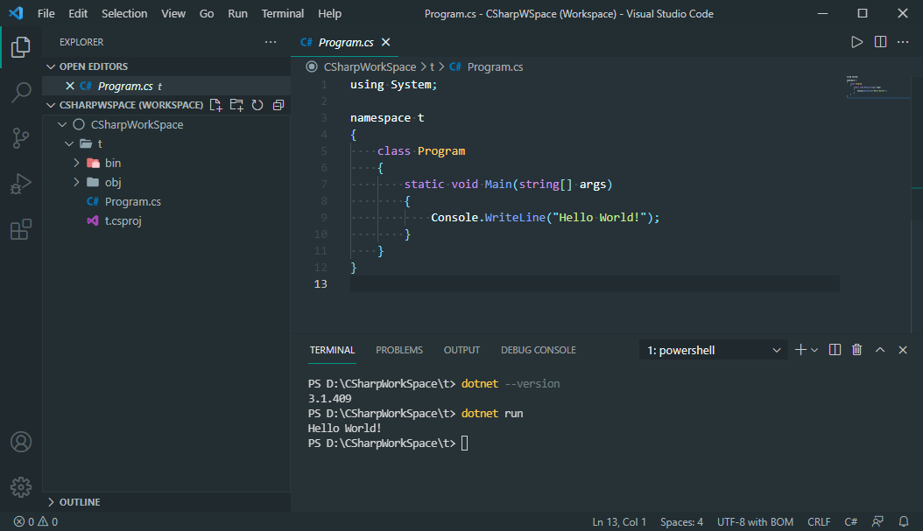Refresh the Explorer
This screenshot has width=923, height=531.
tap(257, 104)
